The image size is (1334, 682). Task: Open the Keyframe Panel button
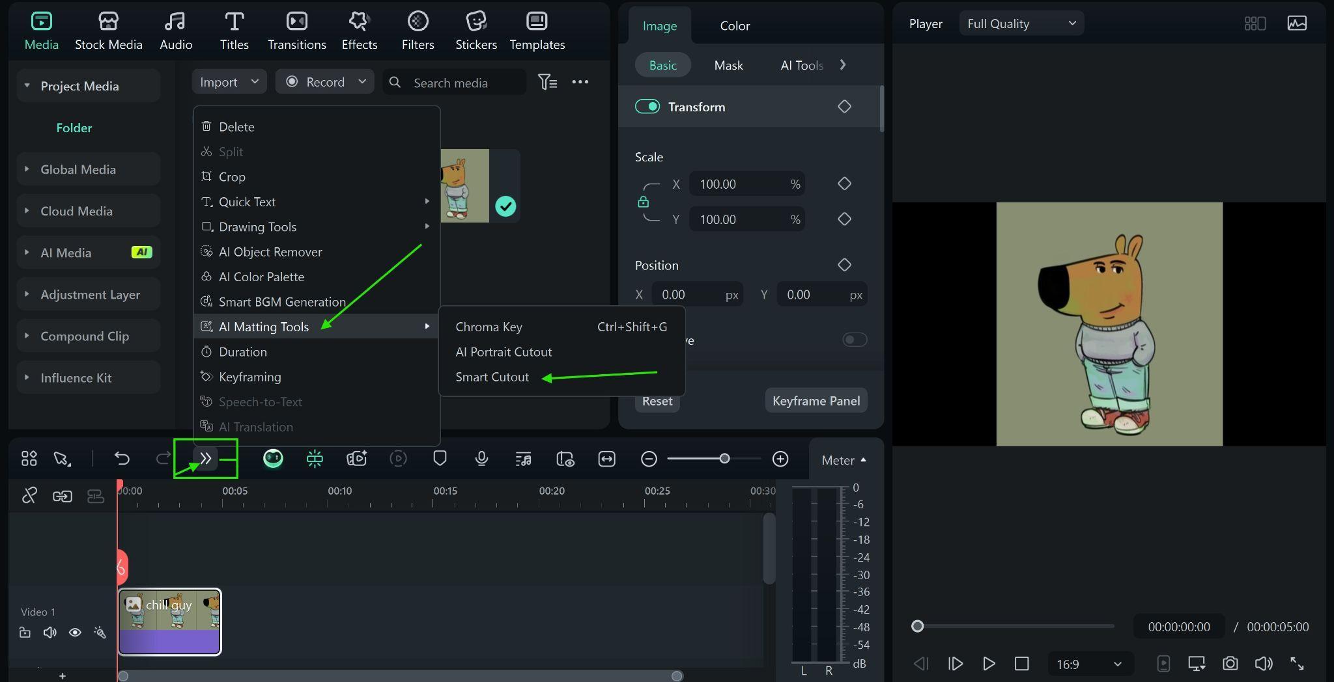(x=816, y=401)
